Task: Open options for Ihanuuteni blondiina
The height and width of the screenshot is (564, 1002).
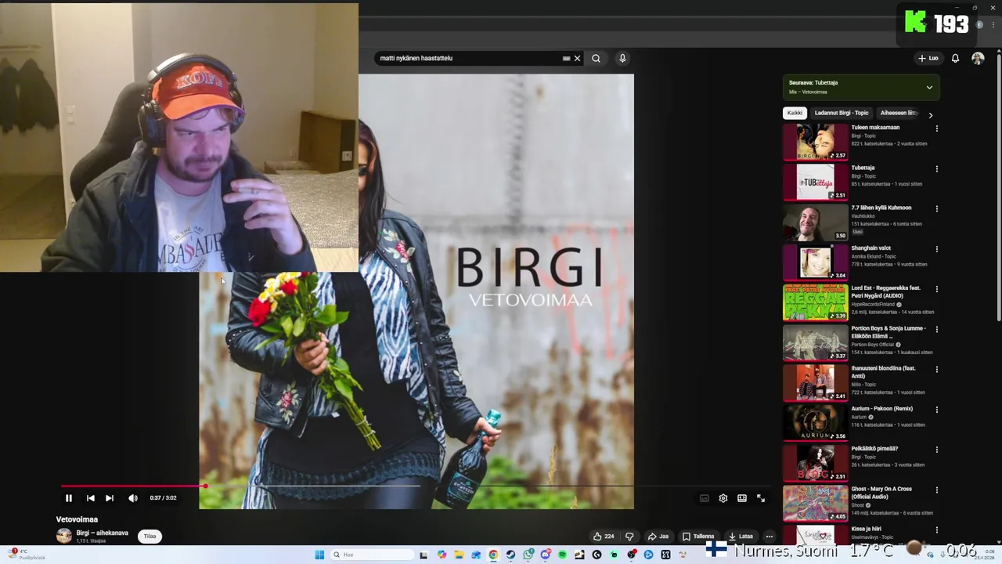Action: [936, 369]
